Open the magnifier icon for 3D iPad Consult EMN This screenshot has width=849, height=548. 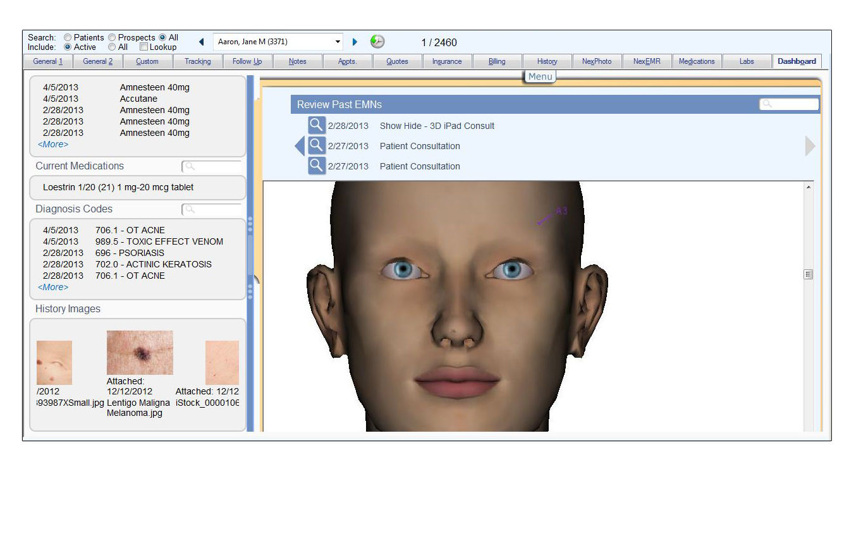click(316, 125)
